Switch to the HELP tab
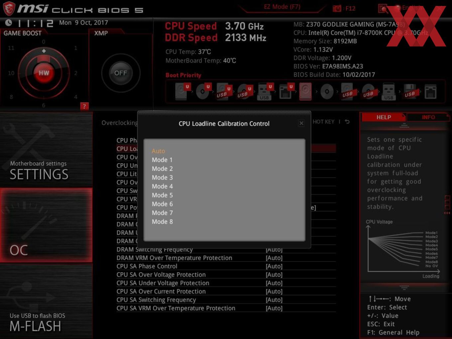452x339 pixels. coord(384,117)
